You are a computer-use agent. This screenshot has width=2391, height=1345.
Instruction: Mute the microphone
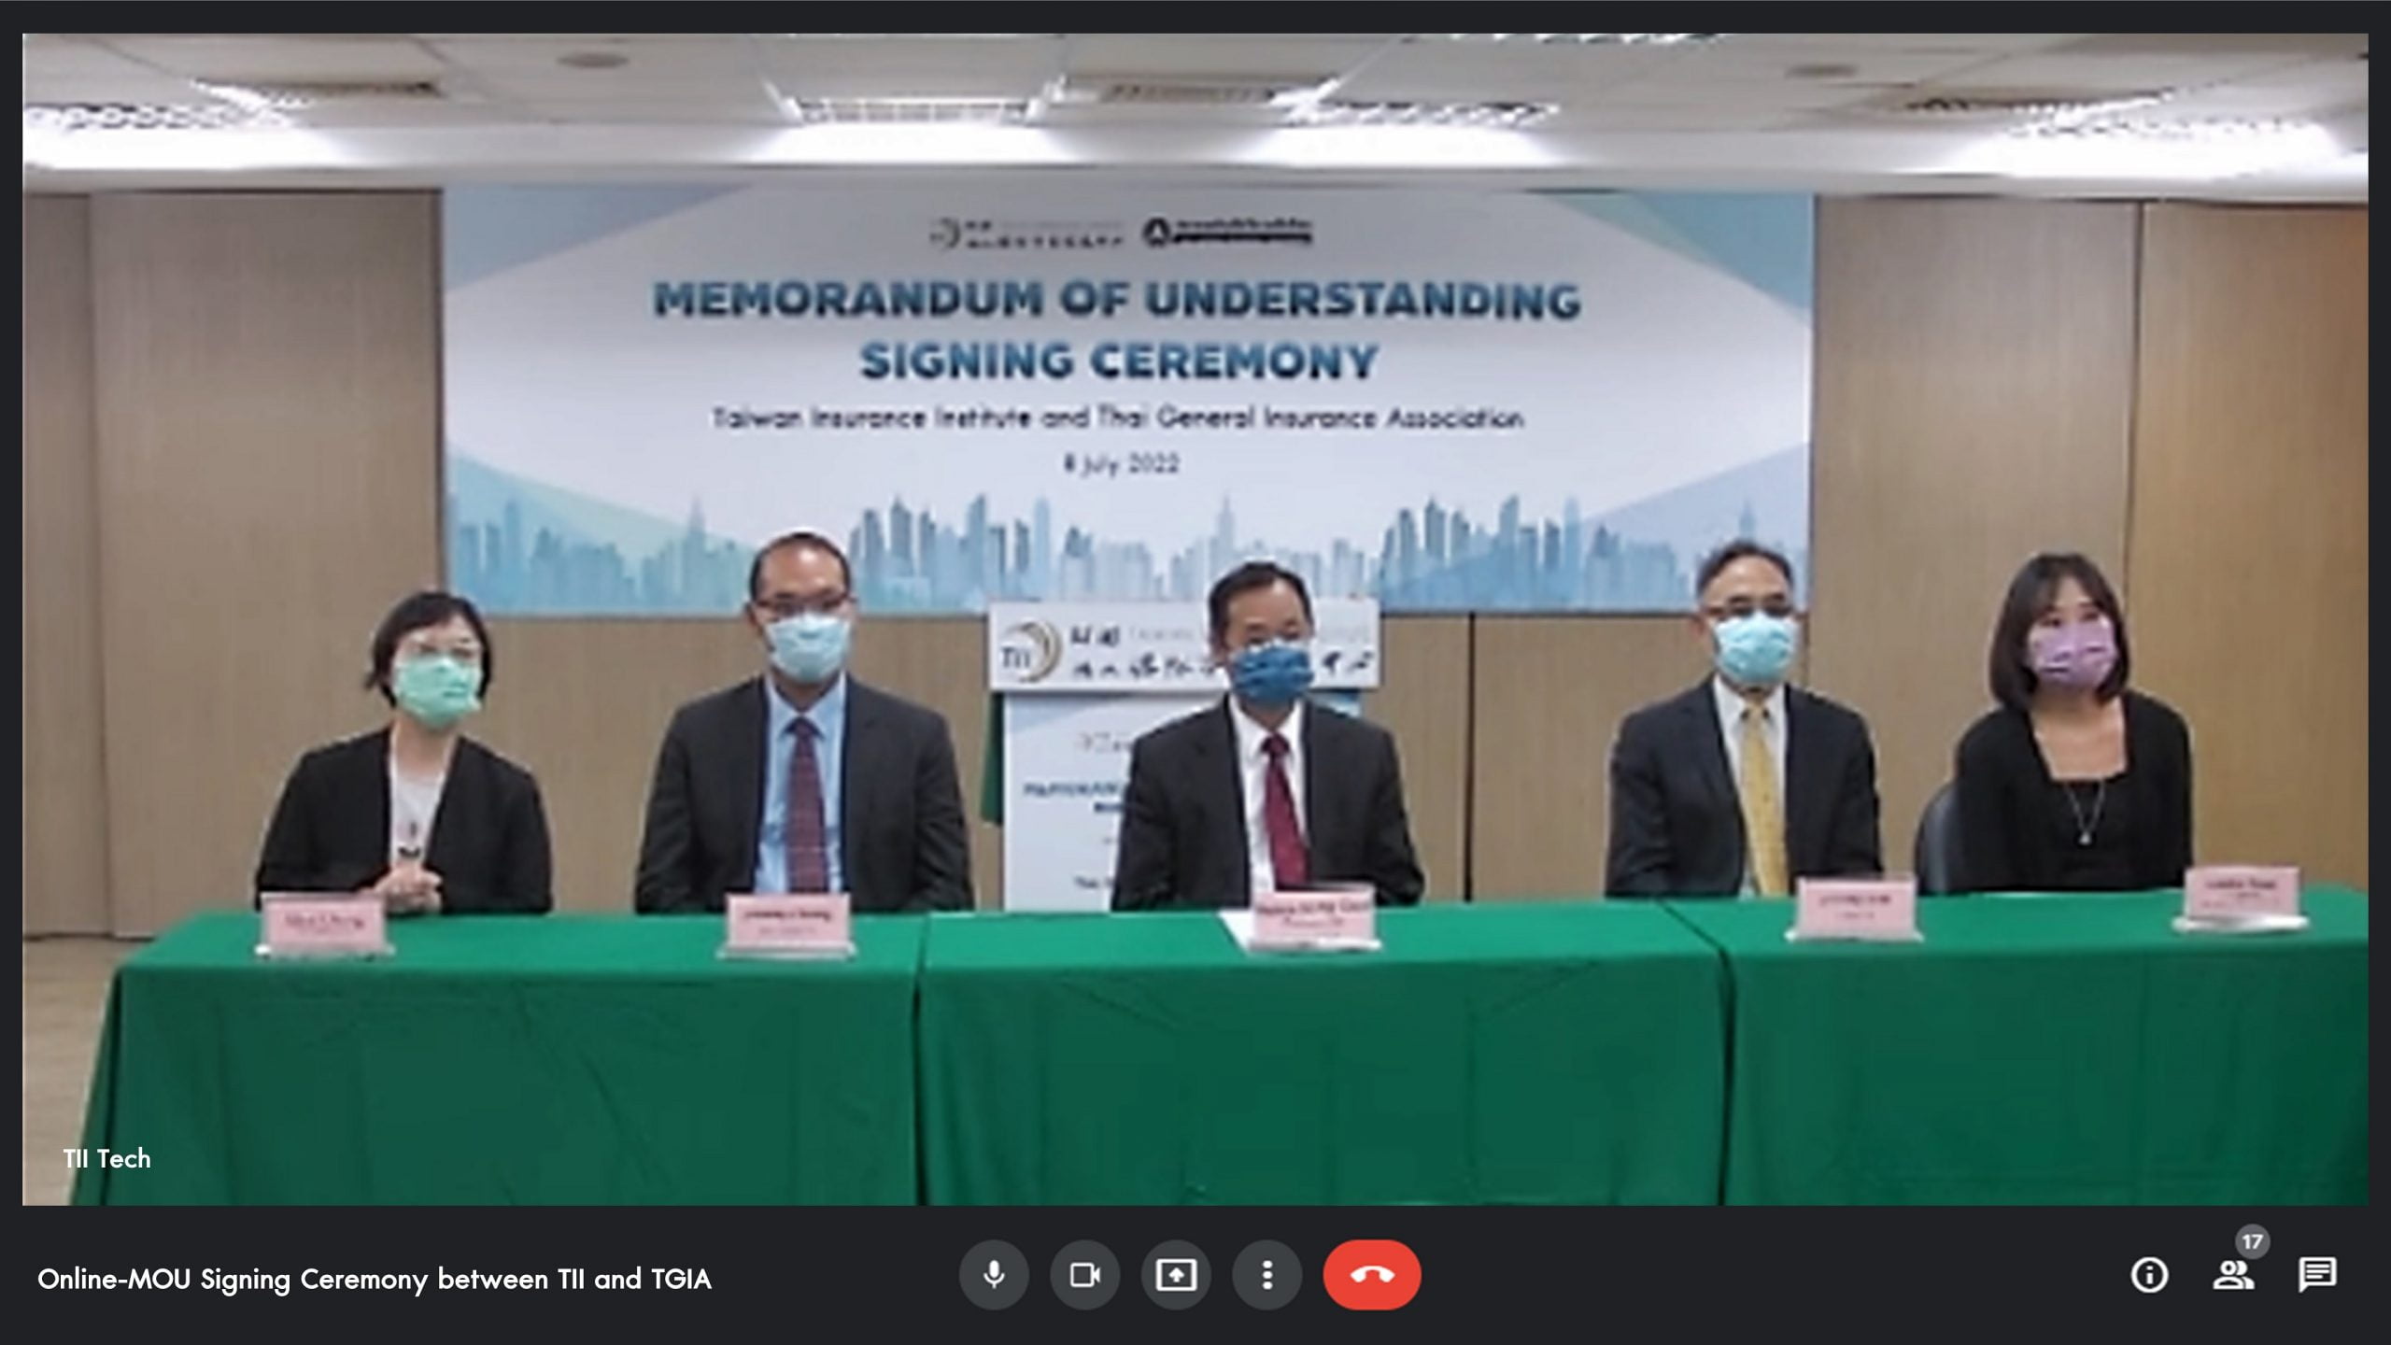coord(994,1275)
